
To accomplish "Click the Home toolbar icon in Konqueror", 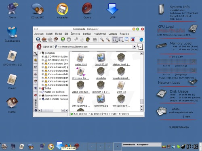I will coord(56,39).
